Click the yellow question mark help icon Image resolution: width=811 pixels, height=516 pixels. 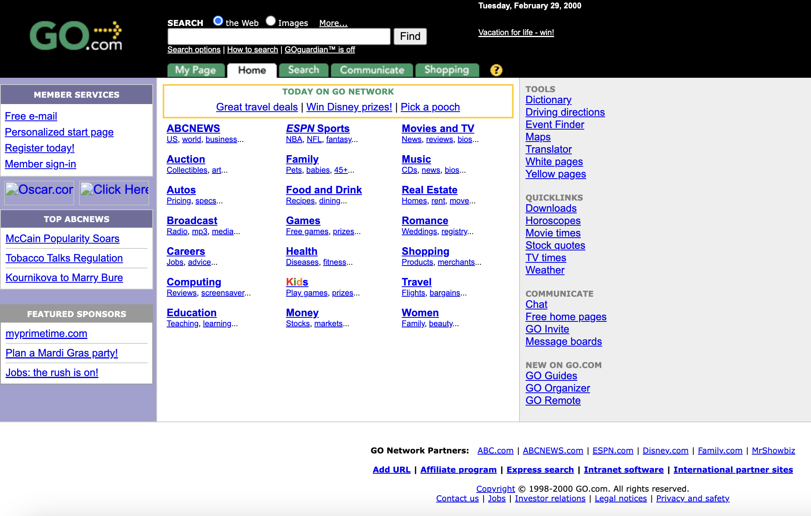496,70
